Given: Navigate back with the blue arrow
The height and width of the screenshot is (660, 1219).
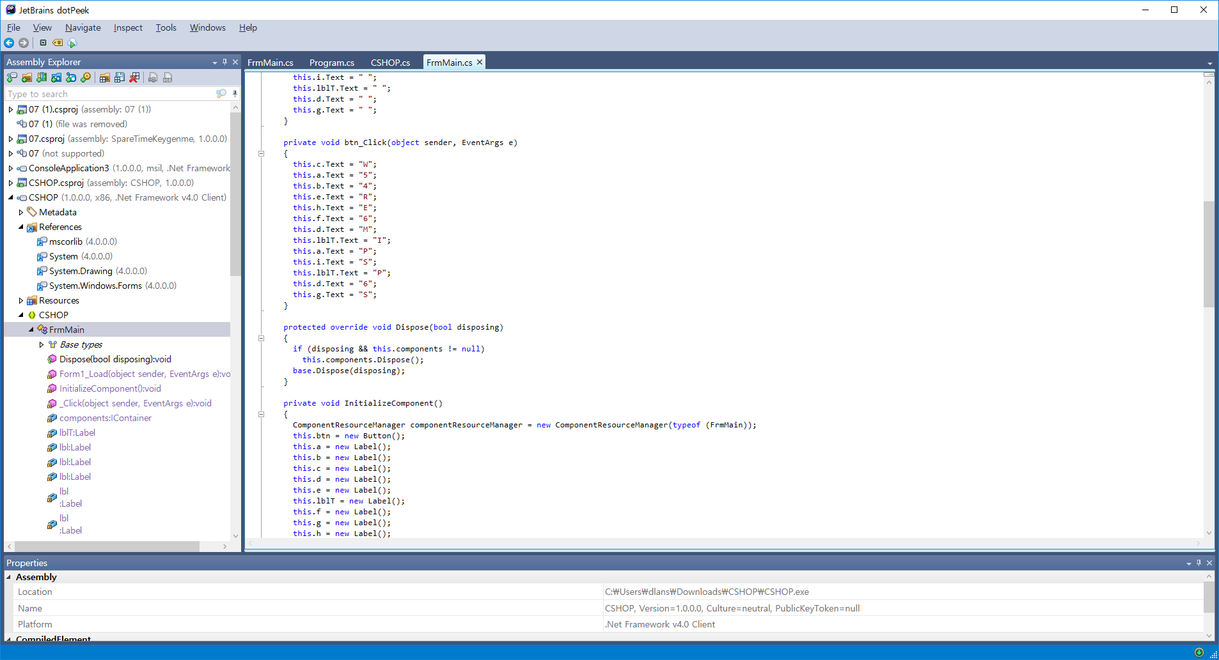Looking at the screenshot, I should pyautogui.click(x=9, y=43).
